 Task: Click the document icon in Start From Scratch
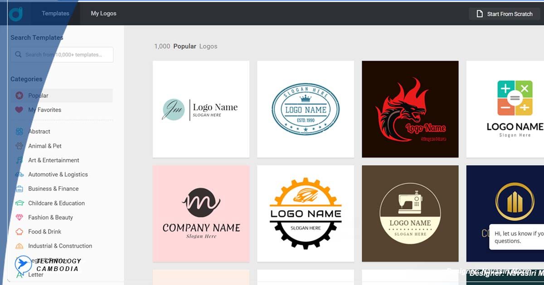click(x=480, y=14)
